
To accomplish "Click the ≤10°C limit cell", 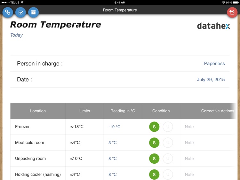I will [84, 159].
